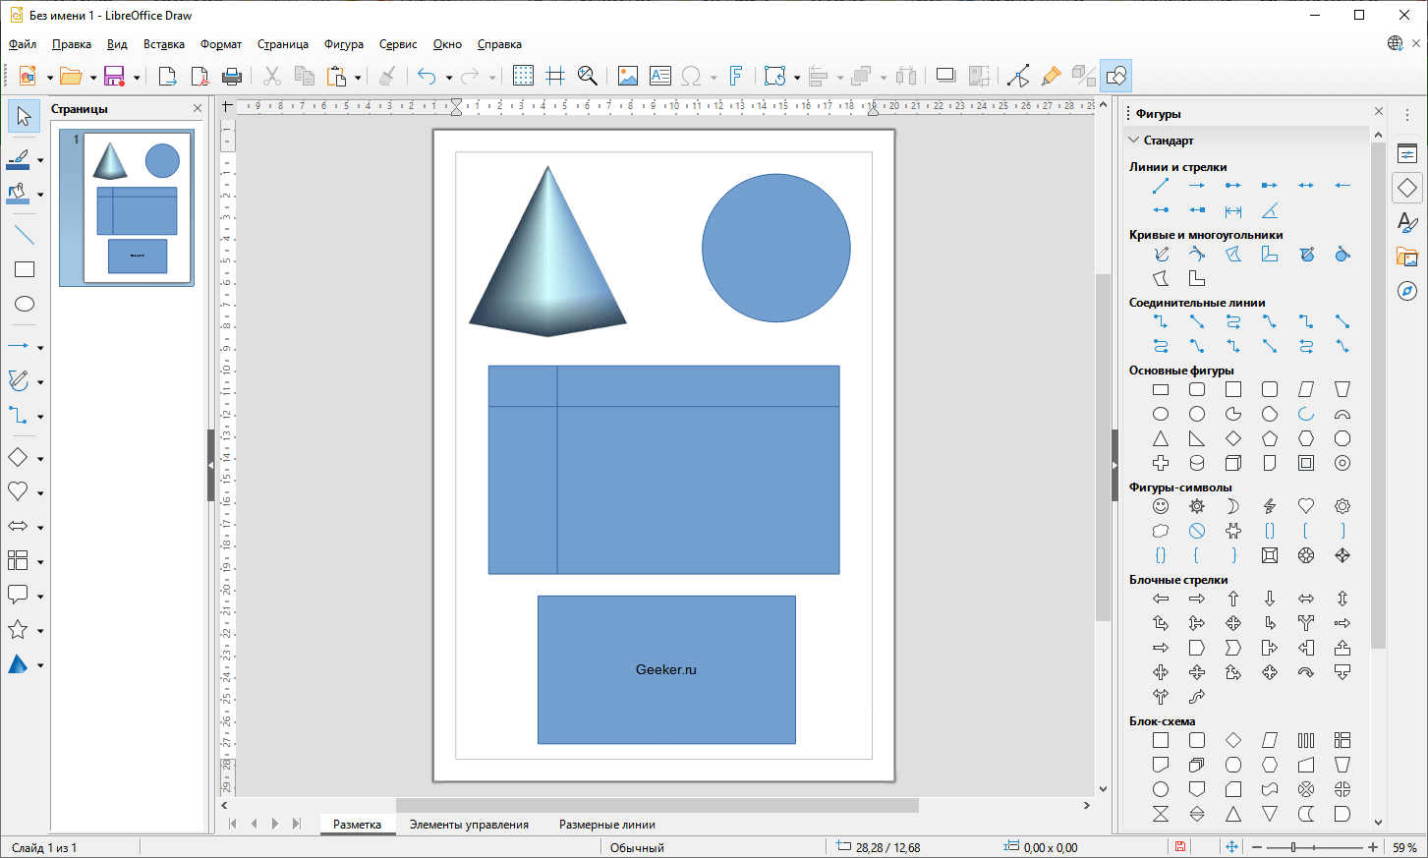Image resolution: width=1428 pixels, height=858 pixels.
Task: Open the Вставка menu
Action: 163,44
